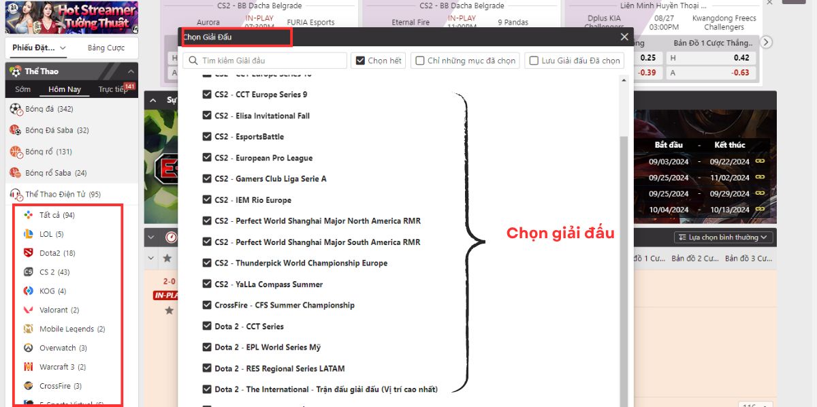Uncheck Dota 2 - EPL World Series Mỹ

coord(207,348)
